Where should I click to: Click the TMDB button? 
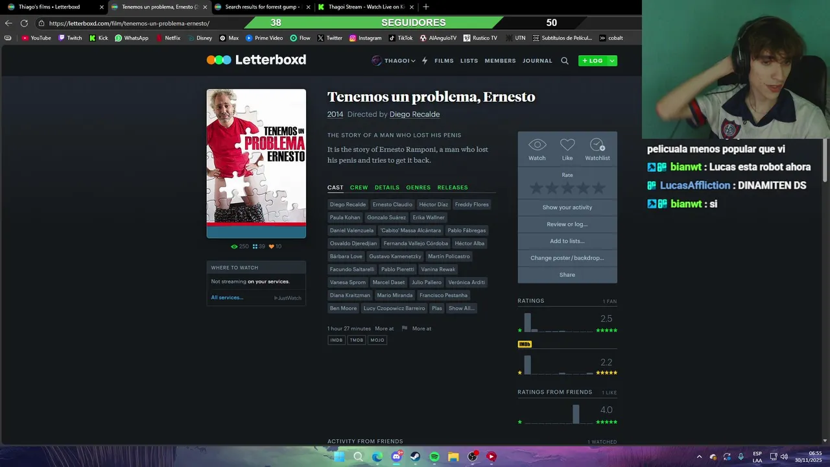[x=357, y=340]
